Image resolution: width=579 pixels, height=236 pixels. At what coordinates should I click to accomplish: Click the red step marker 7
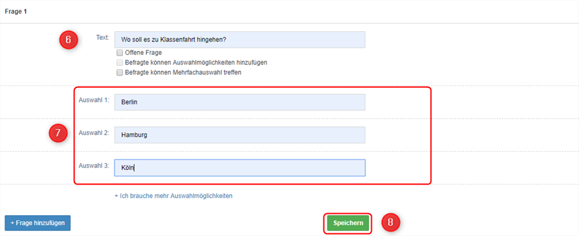click(58, 133)
